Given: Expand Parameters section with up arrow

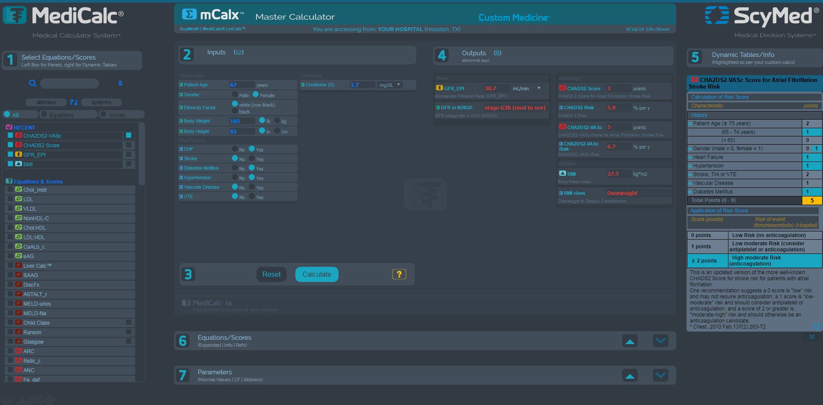Looking at the screenshot, I should click(630, 376).
